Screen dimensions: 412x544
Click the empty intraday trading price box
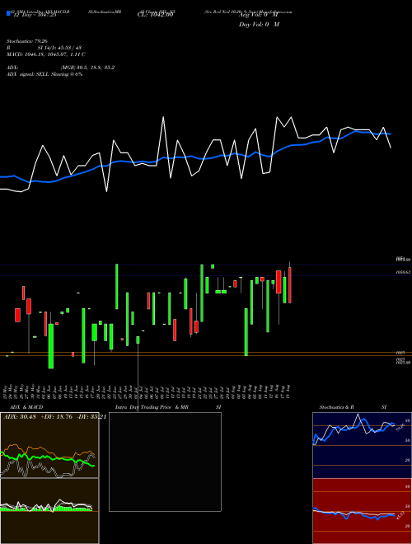click(x=165, y=462)
